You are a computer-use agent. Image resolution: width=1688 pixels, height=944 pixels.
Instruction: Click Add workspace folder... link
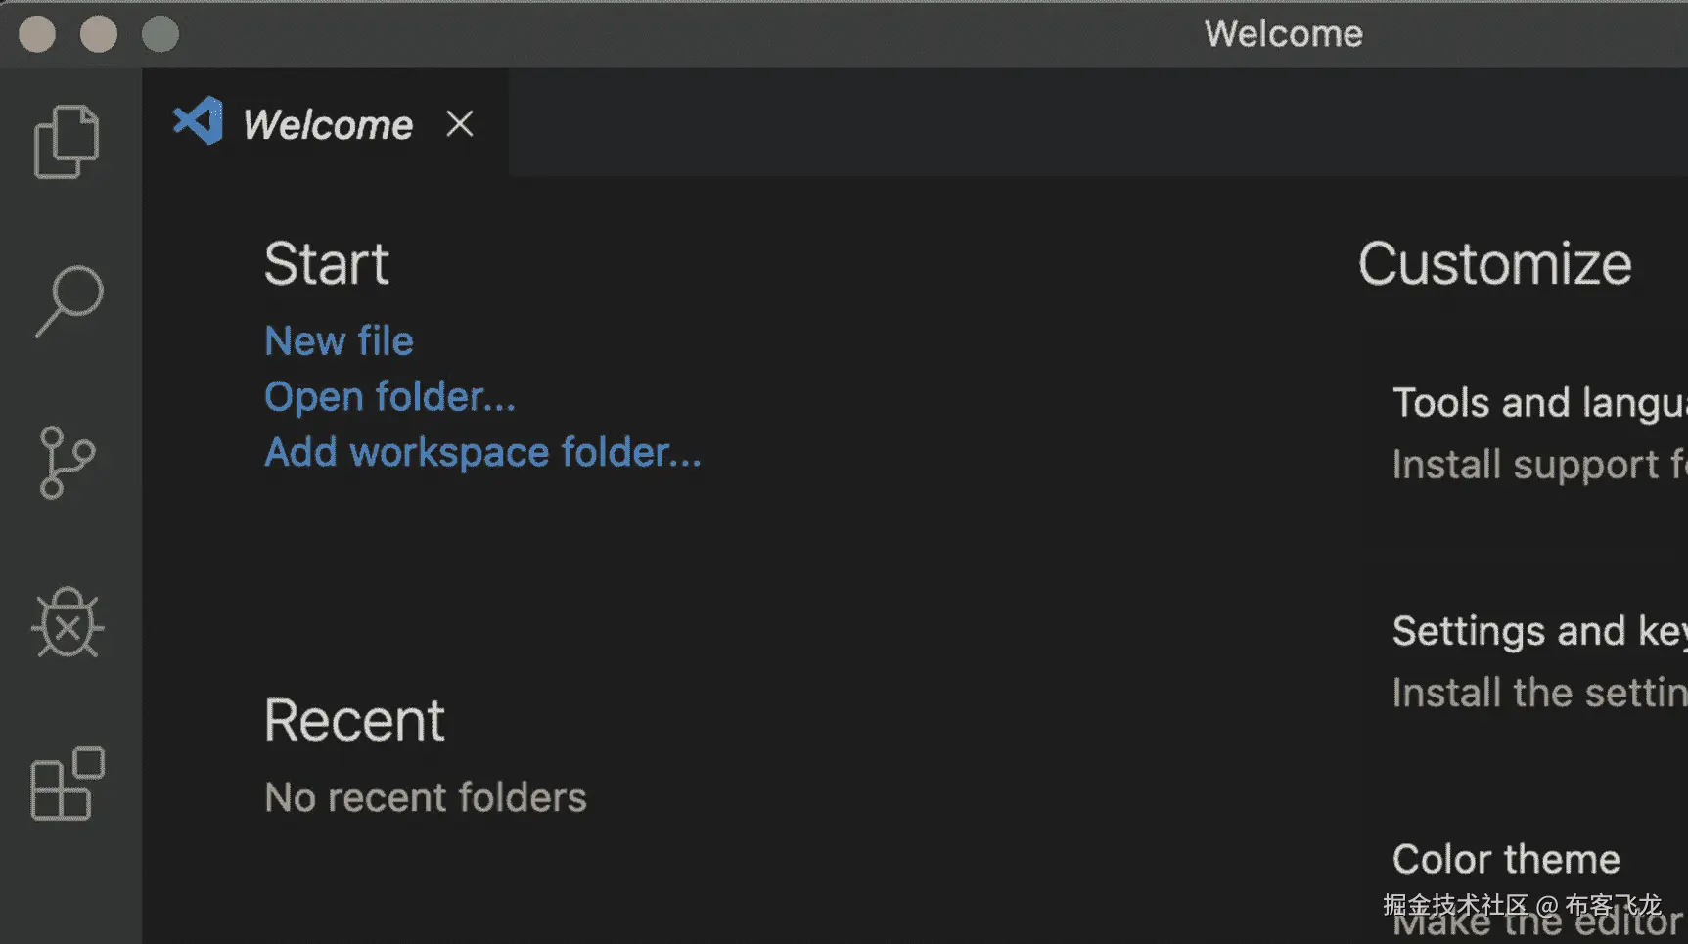(482, 453)
